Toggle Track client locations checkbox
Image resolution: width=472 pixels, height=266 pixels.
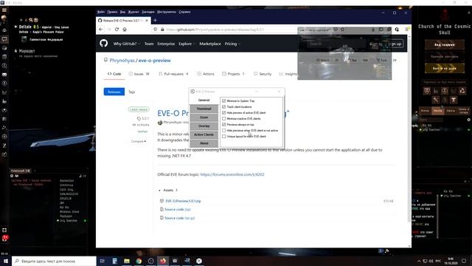click(223, 106)
